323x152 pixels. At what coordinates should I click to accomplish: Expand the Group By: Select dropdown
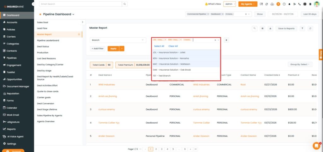[x=299, y=64]
